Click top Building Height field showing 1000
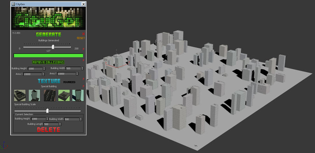The width and height of the screenshot is (315, 153). coord(35,69)
